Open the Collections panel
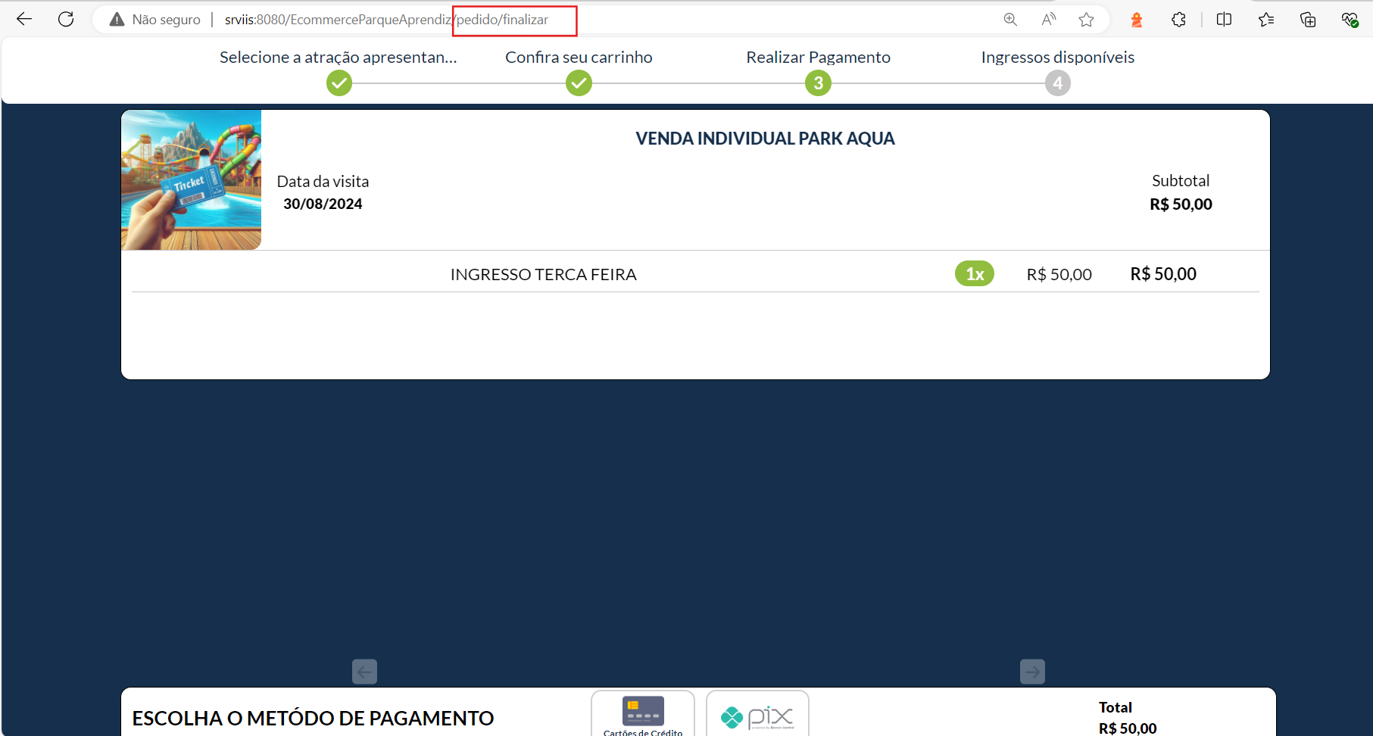 point(1308,20)
